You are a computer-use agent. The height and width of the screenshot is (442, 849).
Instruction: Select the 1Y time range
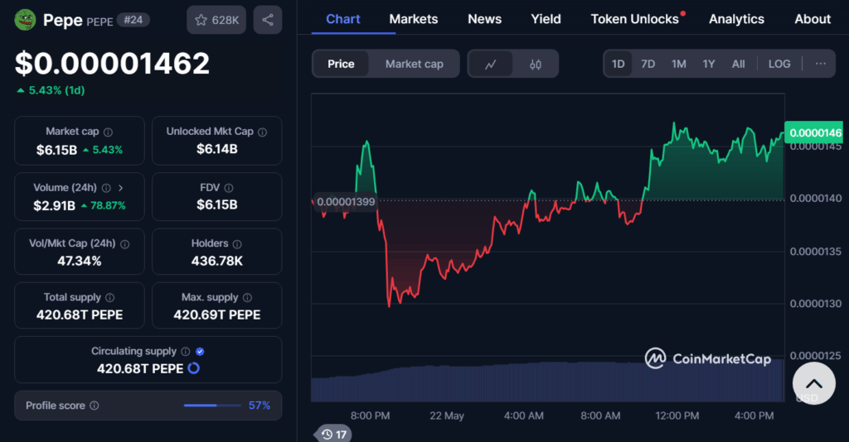[709, 64]
